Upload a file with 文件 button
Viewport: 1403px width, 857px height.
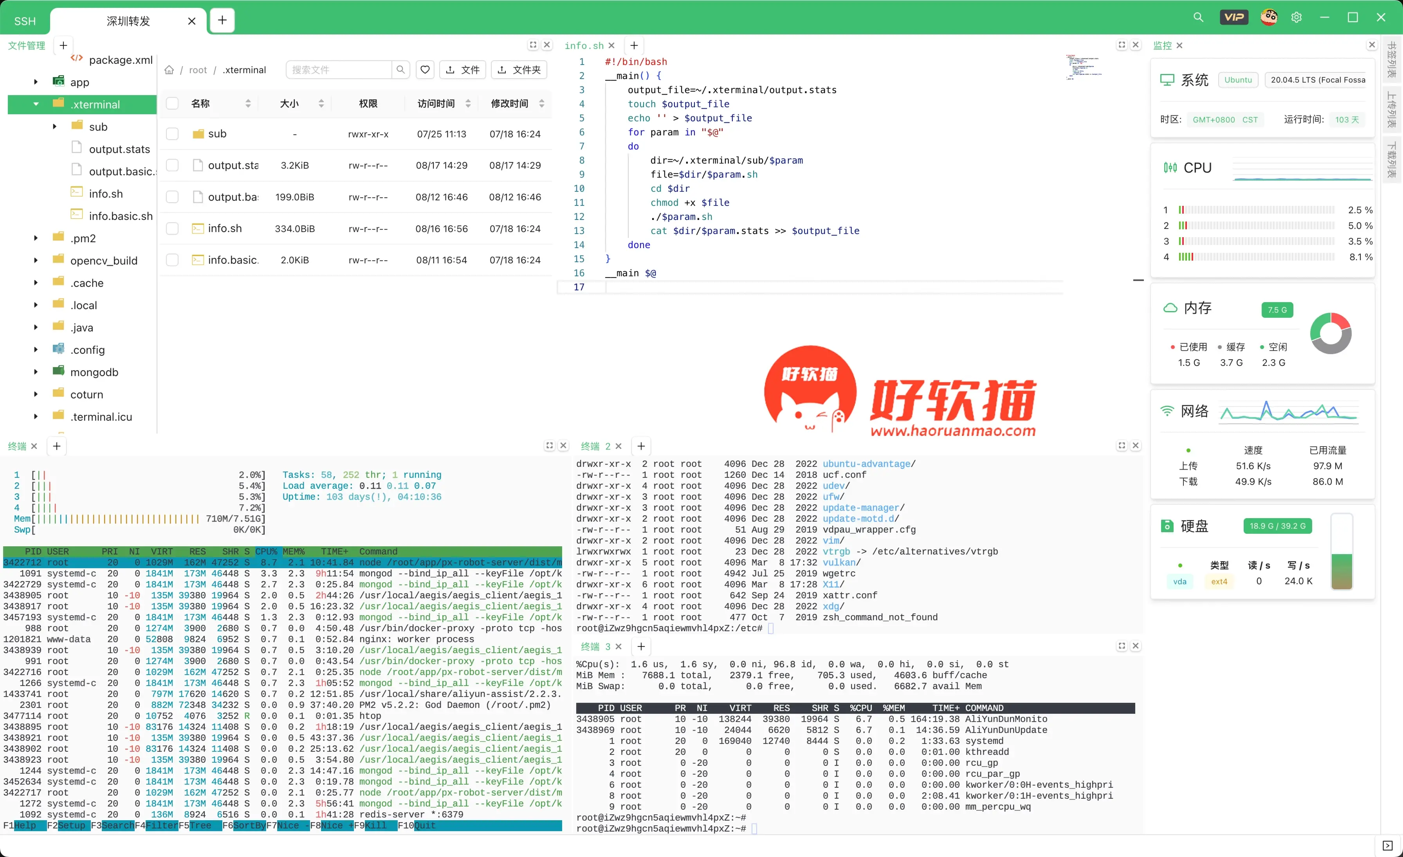462,70
